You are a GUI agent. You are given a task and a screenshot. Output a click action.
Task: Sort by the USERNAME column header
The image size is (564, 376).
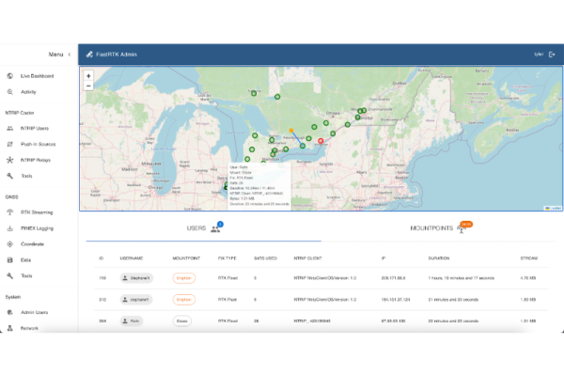132,258
